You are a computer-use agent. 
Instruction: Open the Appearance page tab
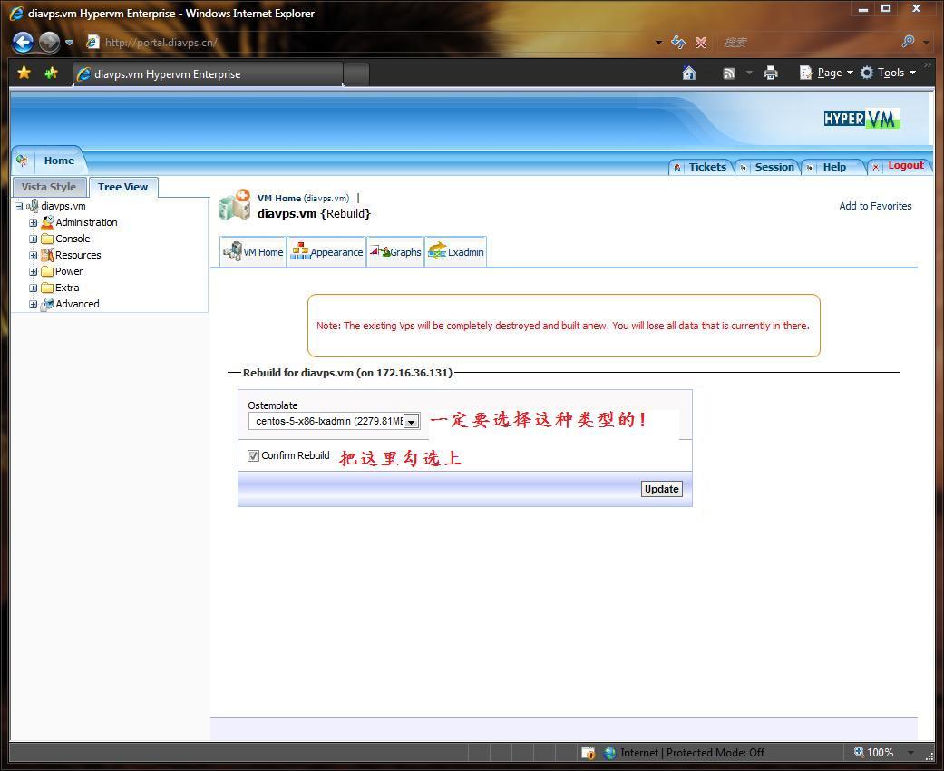pyautogui.click(x=326, y=252)
